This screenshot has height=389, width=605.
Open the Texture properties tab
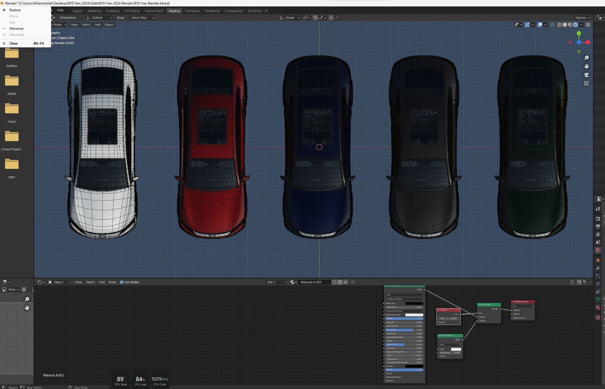tap(598, 317)
